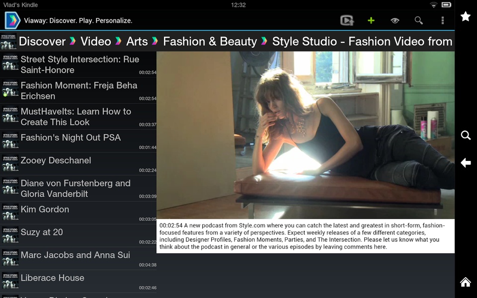Screen dimensions: 477x298
Task: Tap the 00:04:38 duration label
Action: (148, 265)
